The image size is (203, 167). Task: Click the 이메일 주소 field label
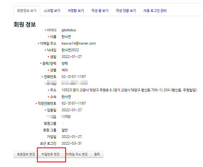48,43
